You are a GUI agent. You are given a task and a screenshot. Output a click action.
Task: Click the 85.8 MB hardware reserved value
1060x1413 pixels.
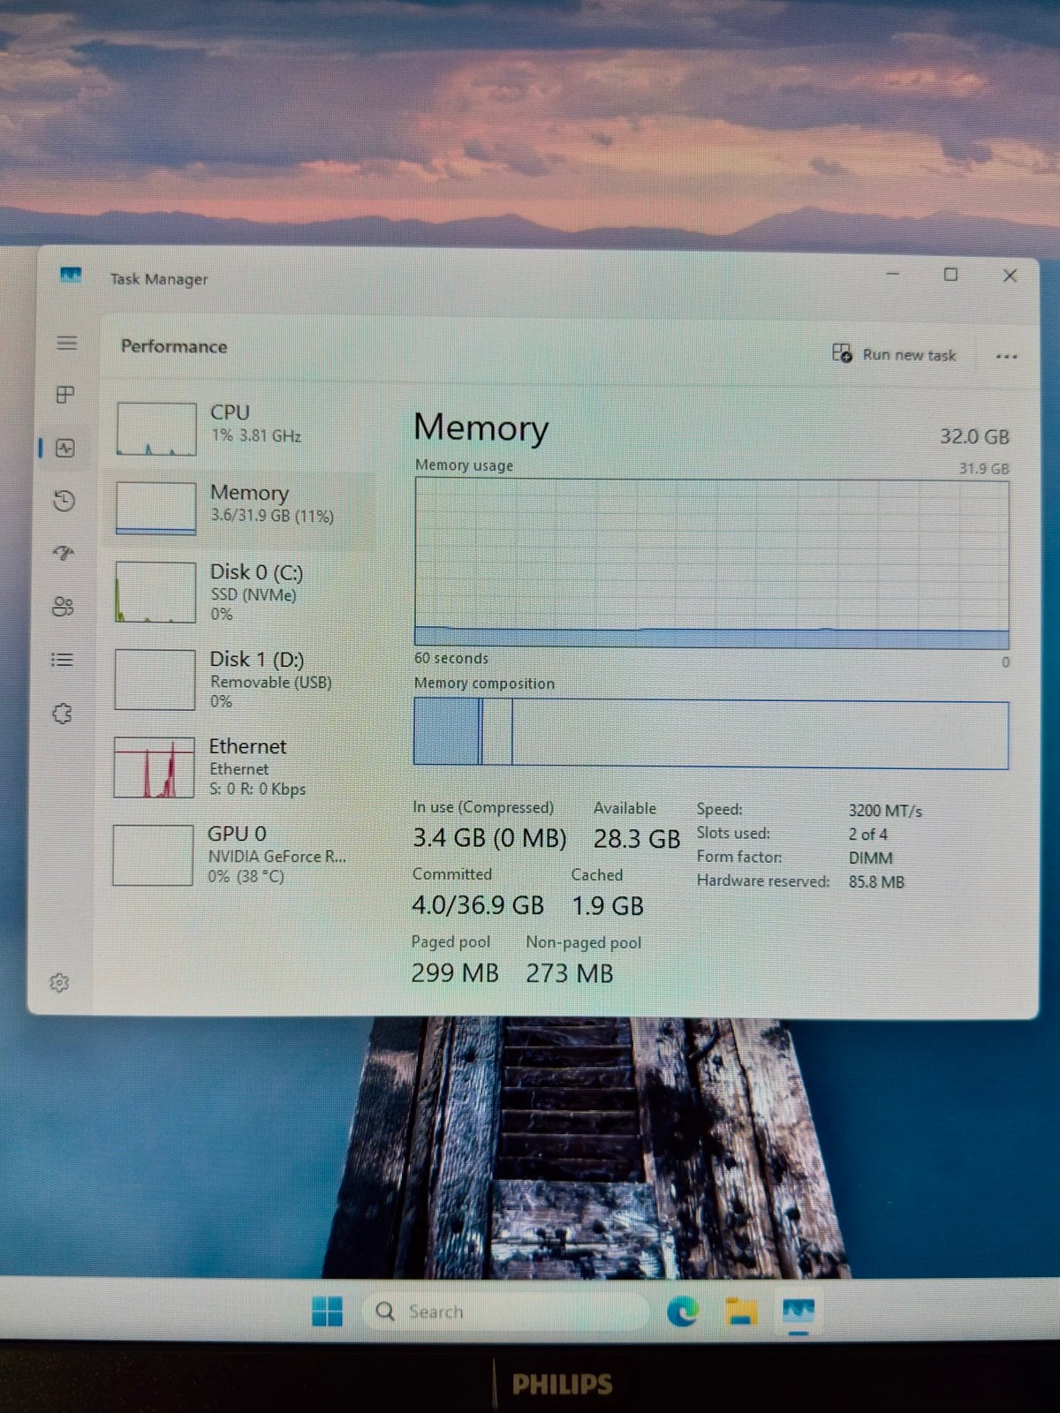pyautogui.click(x=876, y=882)
